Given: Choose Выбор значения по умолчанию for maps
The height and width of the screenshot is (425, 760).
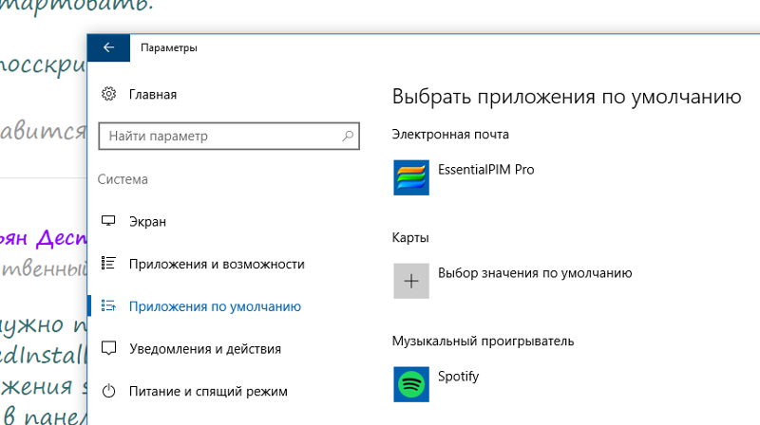Looking at the screenshot, I should 535,273.
